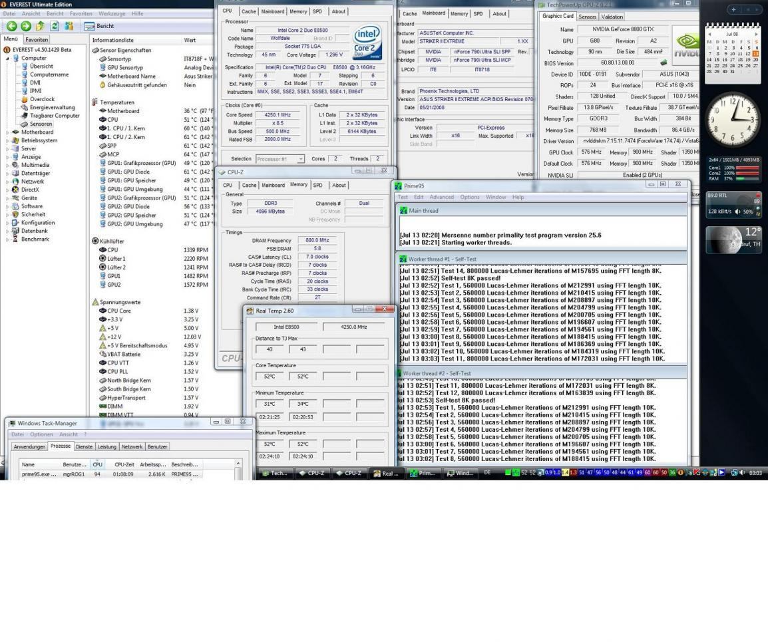Switch to Favoriten tab in EVEREST
This screenshot has height=642, width=768.
(x=37, y=40)
